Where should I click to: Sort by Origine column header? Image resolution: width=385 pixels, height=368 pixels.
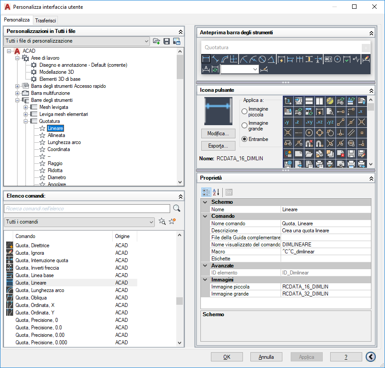click(125, 236)
